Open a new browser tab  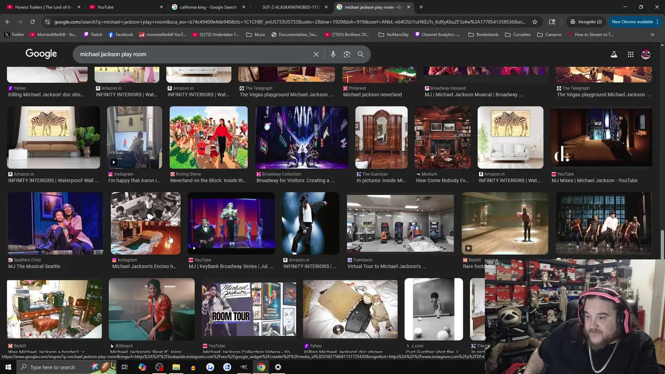coord(421,7)
